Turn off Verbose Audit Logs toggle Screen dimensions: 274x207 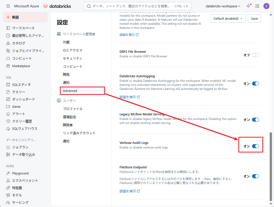pos(255,146)
